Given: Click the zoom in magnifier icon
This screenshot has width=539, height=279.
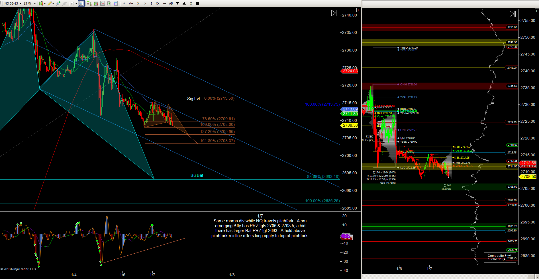Looking at the screenshot, I should 58,3.
